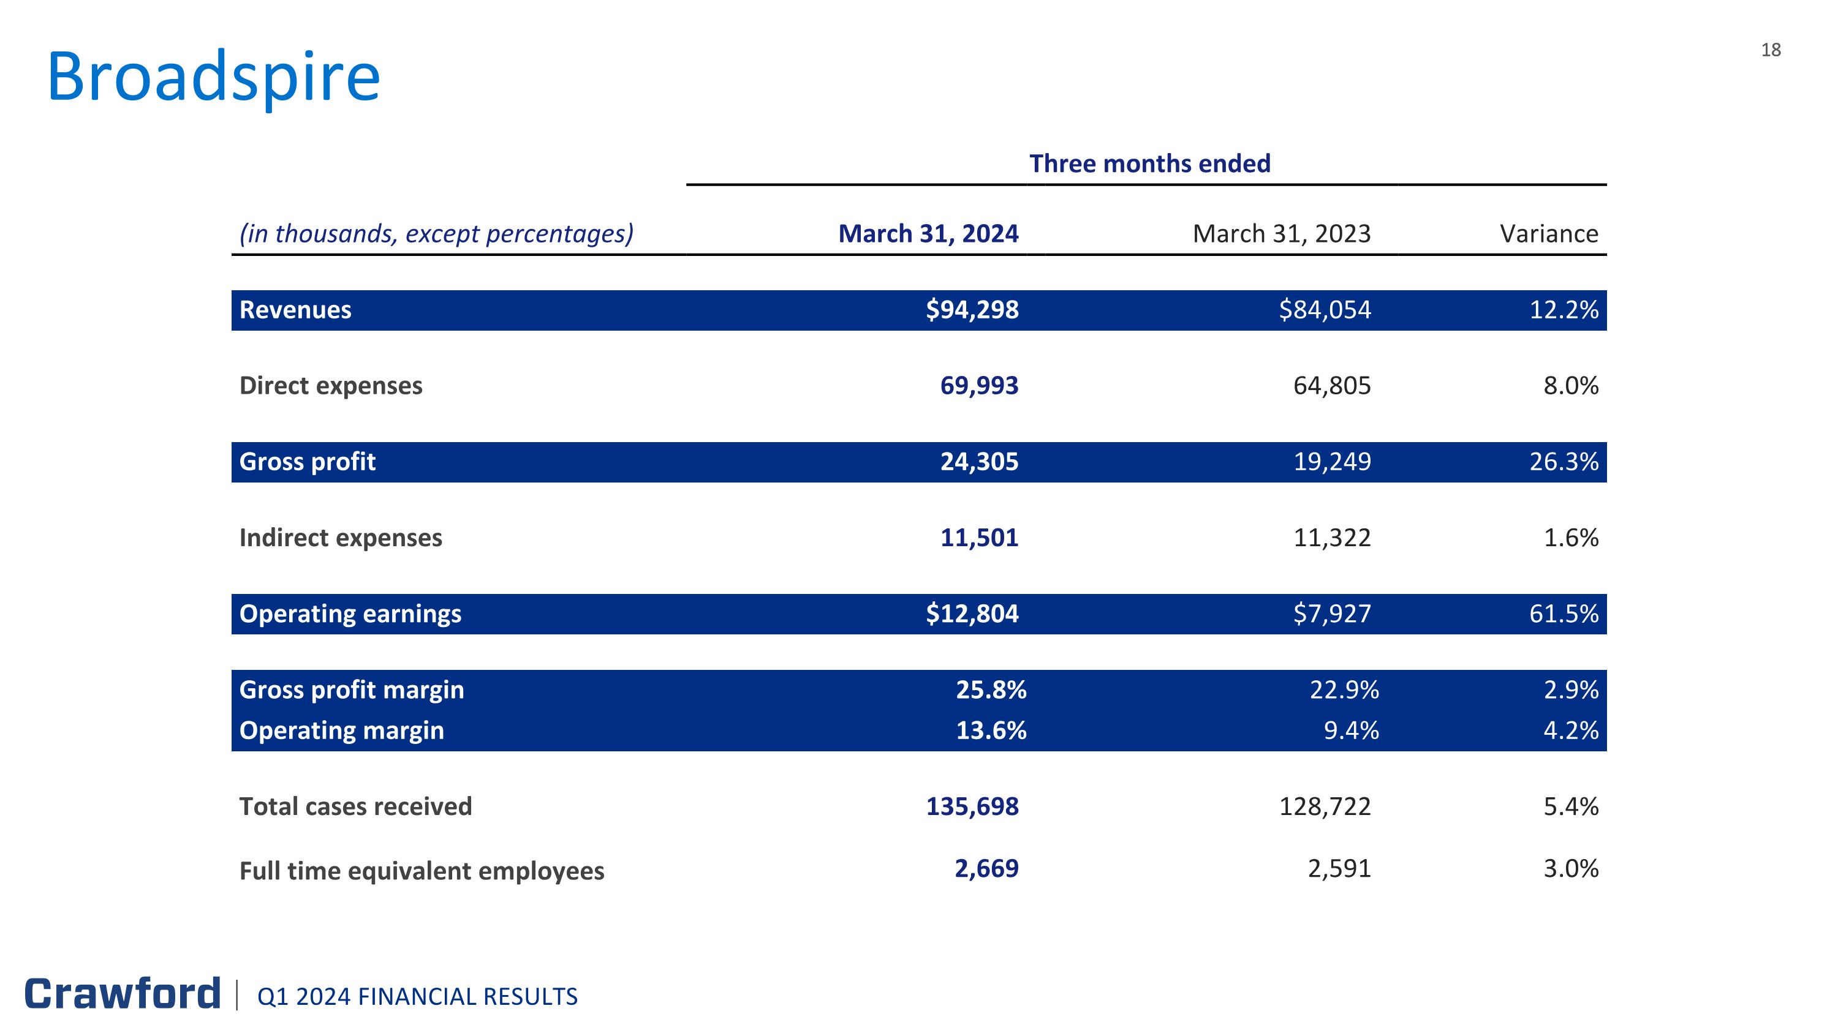Select the Three months ended header

(x=1149, y=163)
